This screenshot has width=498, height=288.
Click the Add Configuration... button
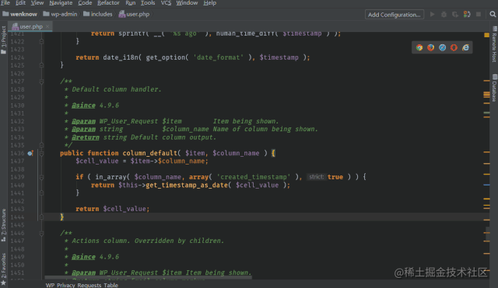coord(395,15)
